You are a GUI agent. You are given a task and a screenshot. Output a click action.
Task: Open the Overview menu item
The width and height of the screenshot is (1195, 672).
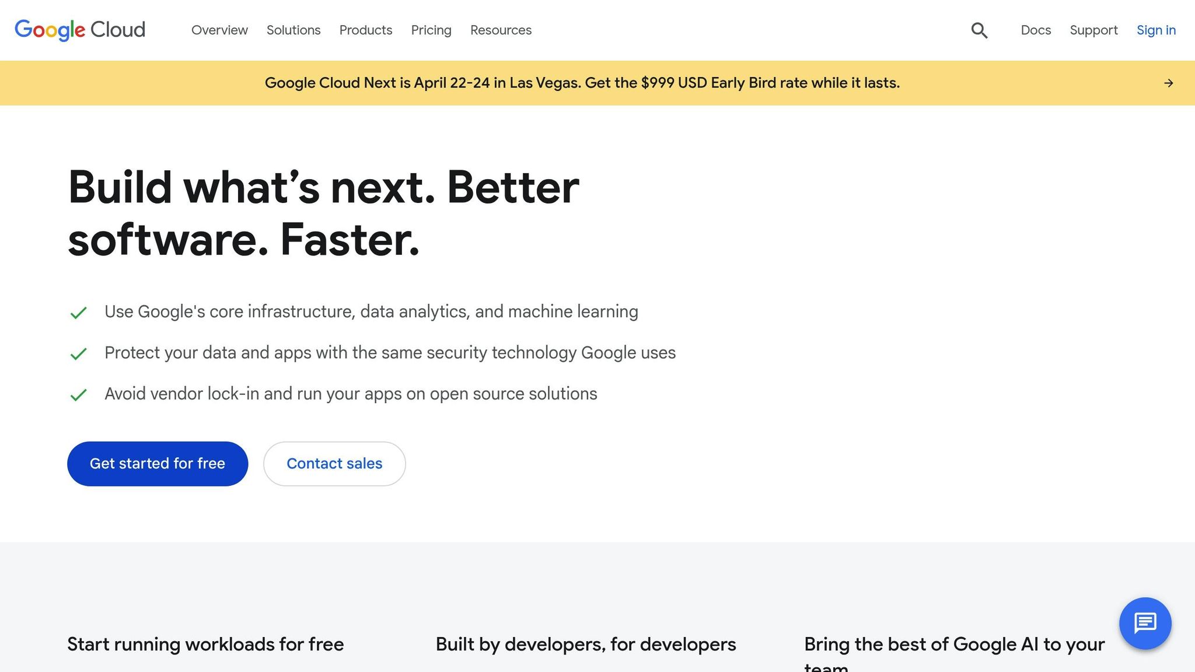click(219, 30)
